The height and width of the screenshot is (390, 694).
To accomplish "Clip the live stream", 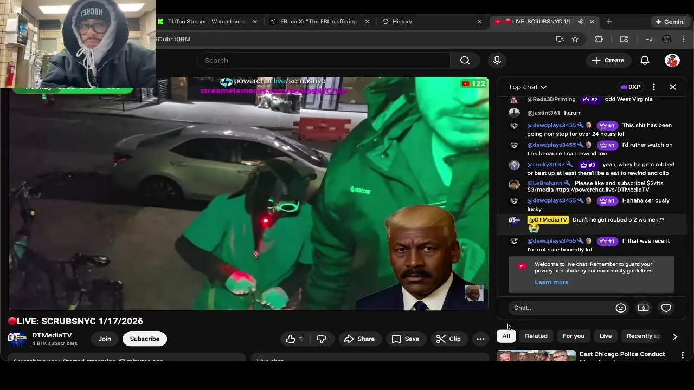I will 449,339.
